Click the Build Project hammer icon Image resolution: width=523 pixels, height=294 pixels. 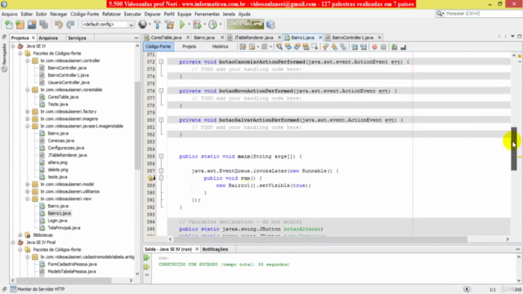point(158,24)
